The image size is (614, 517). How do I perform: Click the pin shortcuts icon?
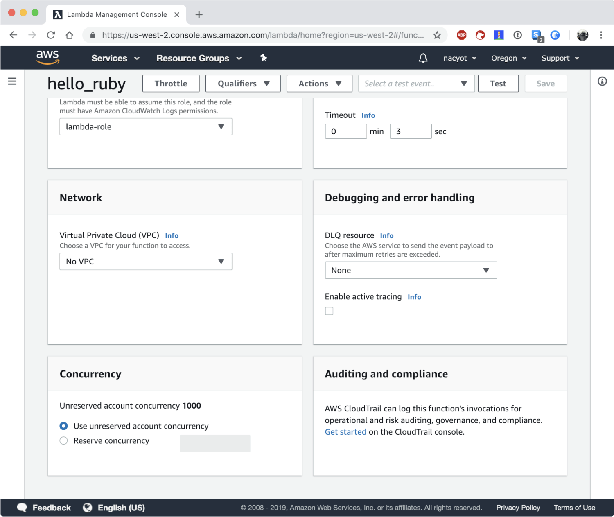coord(264,58)
